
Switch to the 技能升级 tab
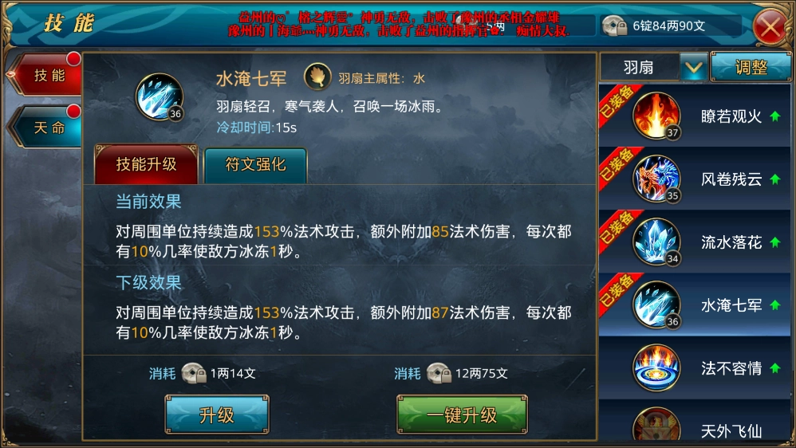point(146,164)
